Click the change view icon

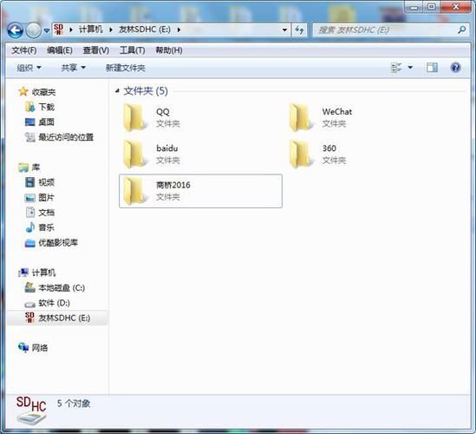pos(396,67)
